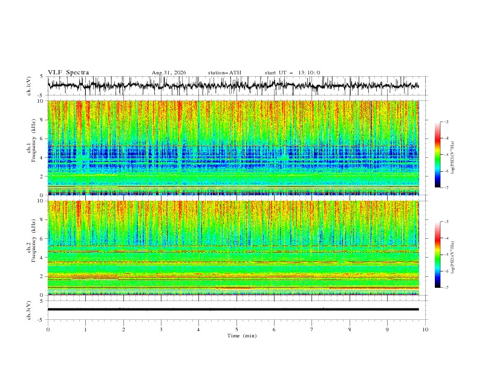The height and width of the screenshot is (370, 479).
Task: Click the start UT 13:10:0 label
Action: (x=292, y=73)
